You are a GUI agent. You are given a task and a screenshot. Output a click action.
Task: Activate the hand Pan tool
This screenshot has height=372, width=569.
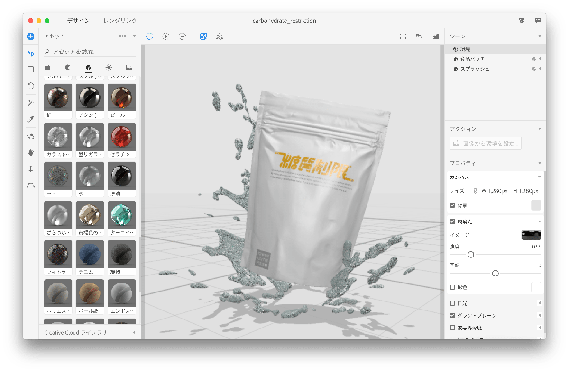point(30,152)
